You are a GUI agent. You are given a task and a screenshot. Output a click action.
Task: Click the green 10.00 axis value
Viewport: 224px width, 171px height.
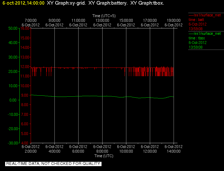click(13, 86)
